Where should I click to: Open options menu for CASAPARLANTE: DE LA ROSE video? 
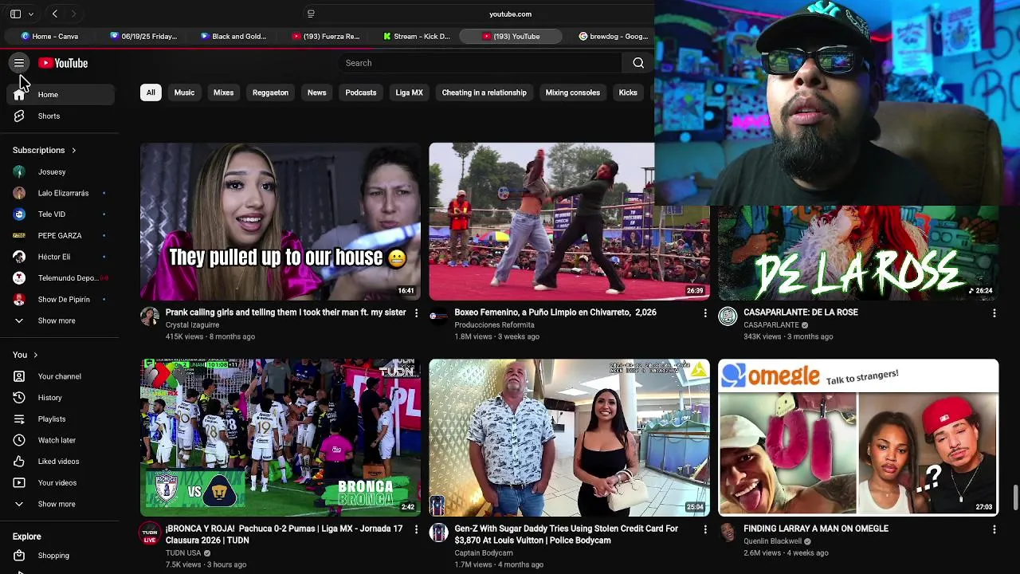coord(994,313)
